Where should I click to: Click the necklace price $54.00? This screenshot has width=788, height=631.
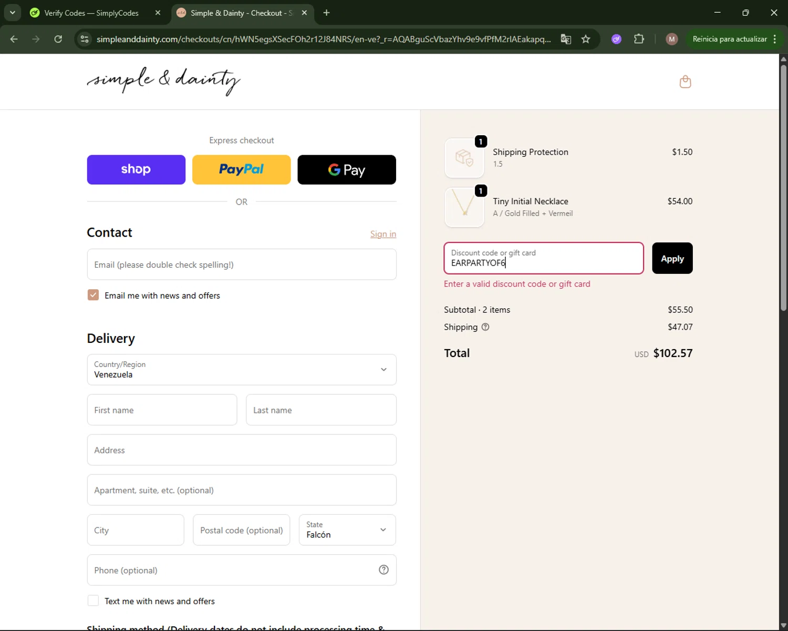680,201
